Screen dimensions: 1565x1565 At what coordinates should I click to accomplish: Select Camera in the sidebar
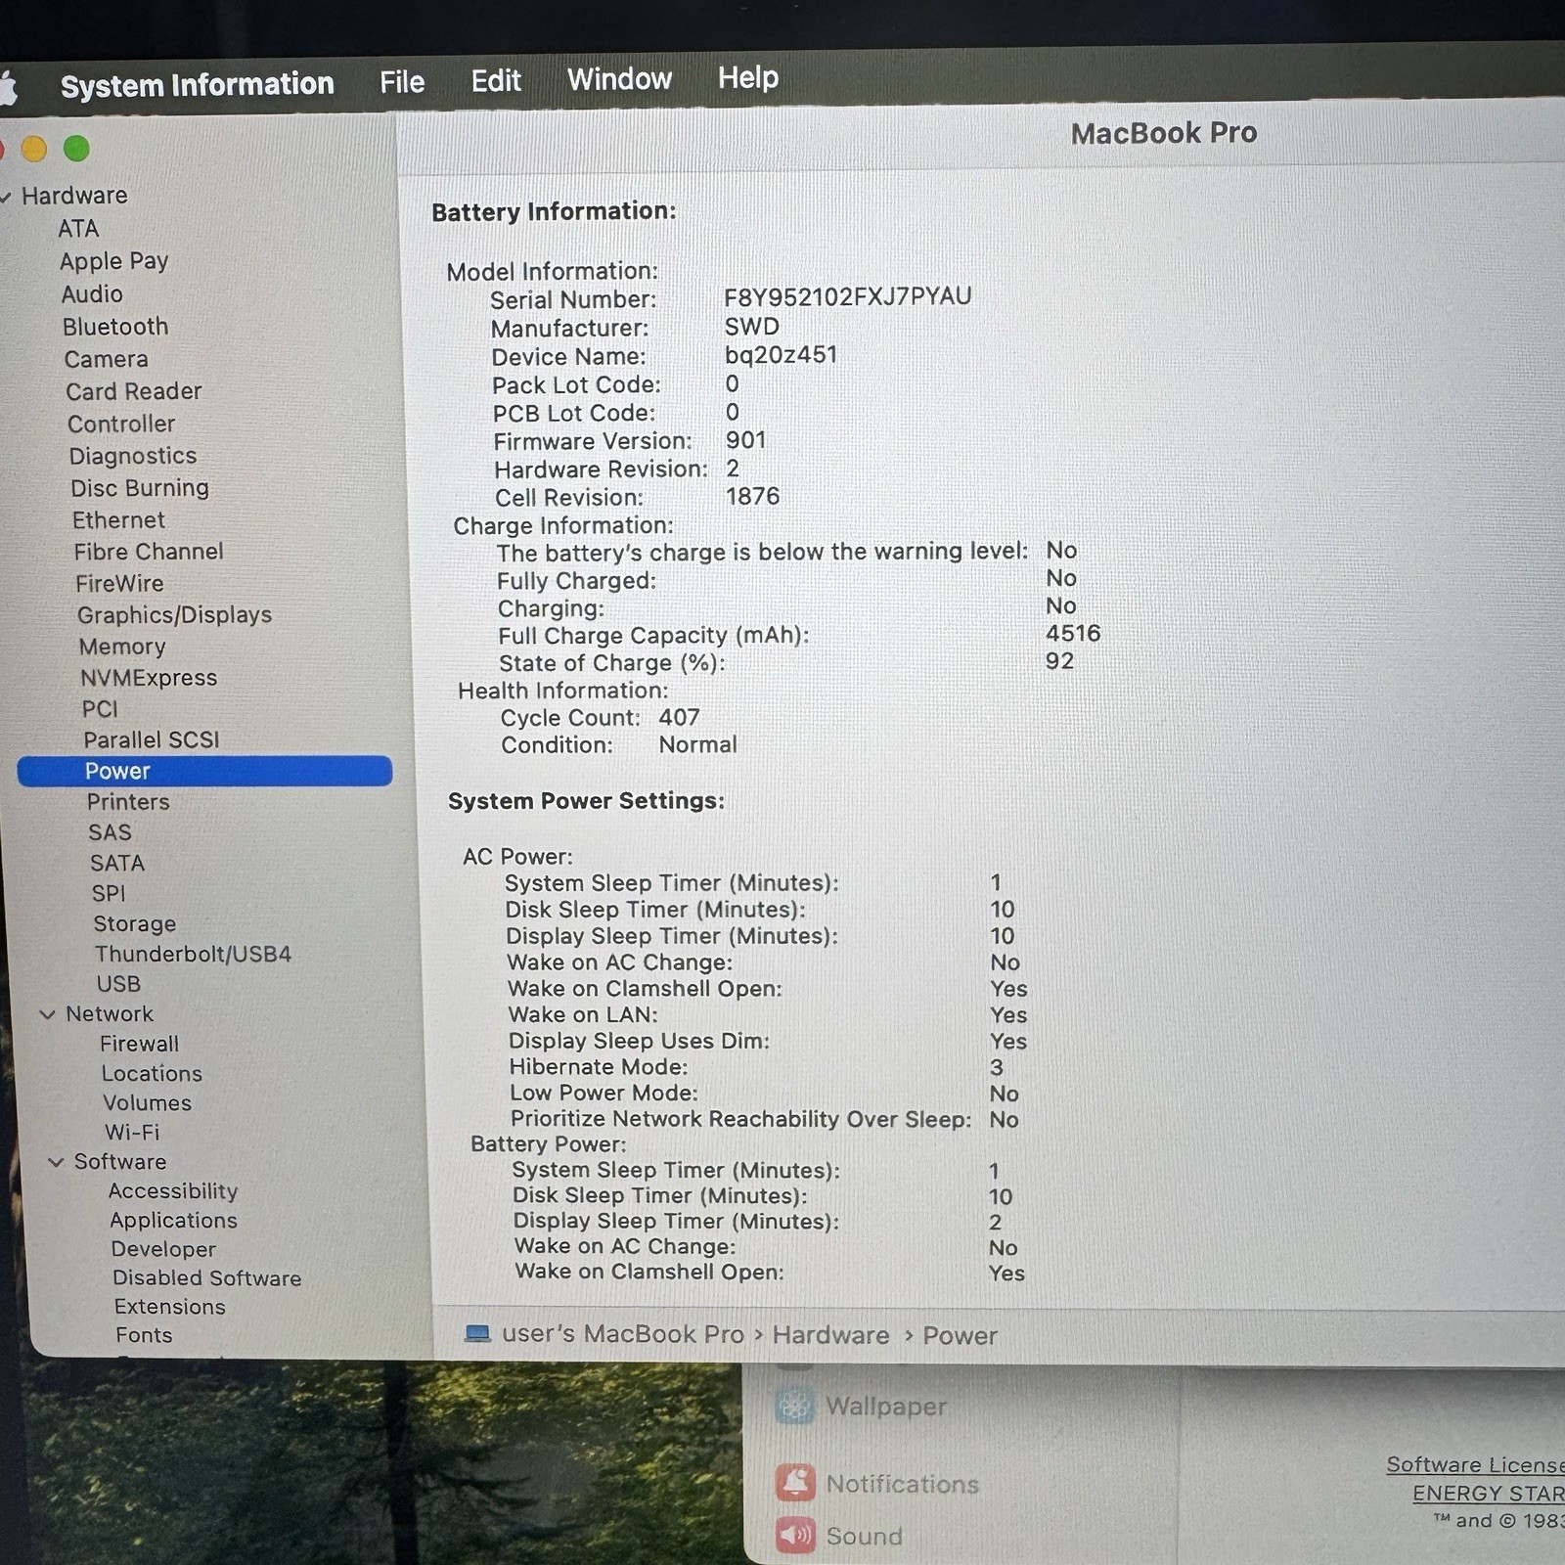[107, 360]
